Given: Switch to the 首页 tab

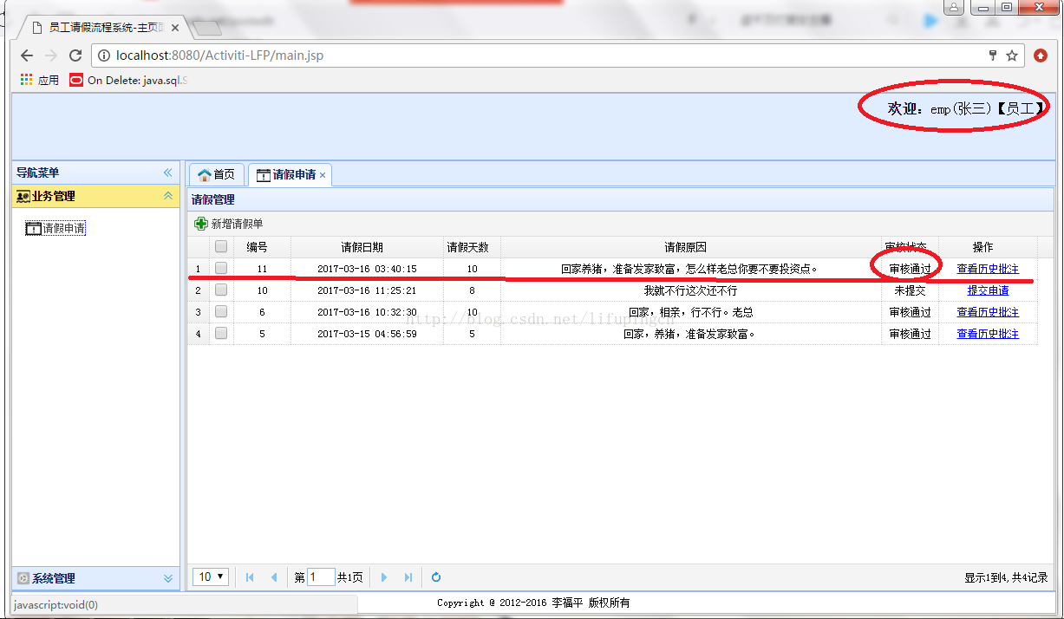Looking at the screenshot, I should tap(217, 174).
